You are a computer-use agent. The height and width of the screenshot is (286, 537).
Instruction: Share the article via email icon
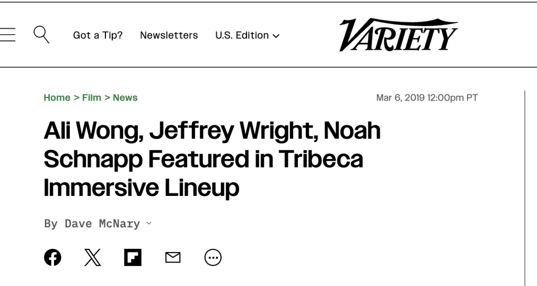[x=173, y=257]
